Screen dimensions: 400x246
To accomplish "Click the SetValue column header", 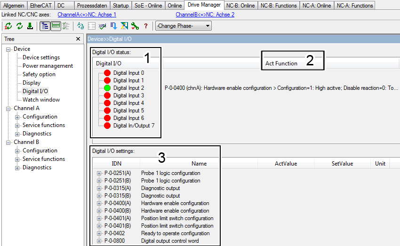I will (342, 164).
